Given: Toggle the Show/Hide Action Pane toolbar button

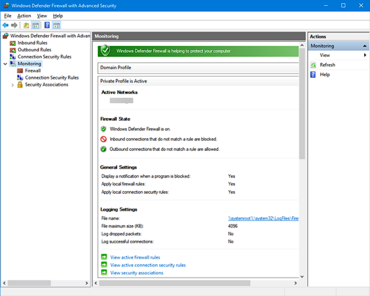Looking at the screenshot, I should [56, 26].
